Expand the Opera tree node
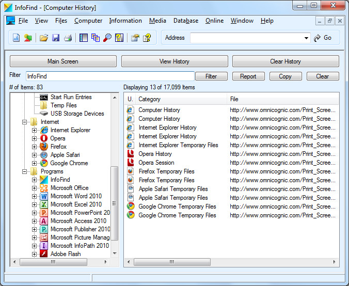This screenshot has width=349, height=286. (x=34, y=138)
